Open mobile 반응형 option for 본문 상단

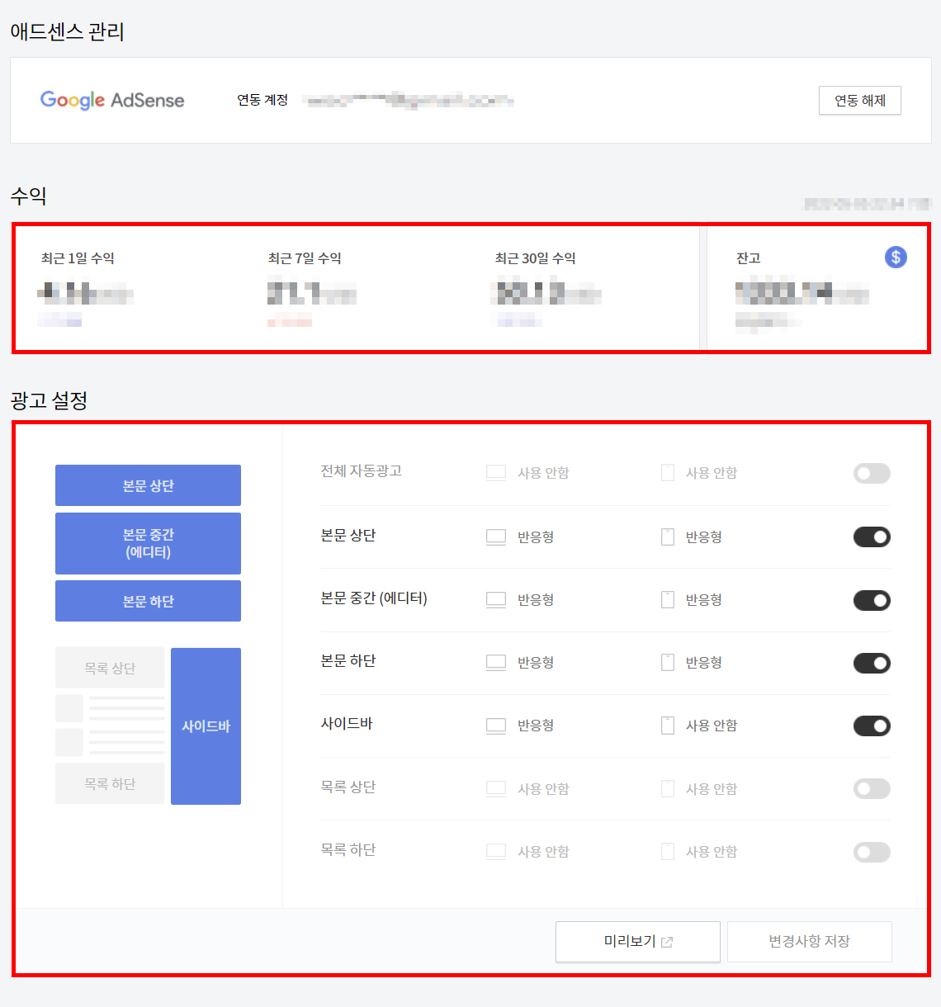pos(704,537)
